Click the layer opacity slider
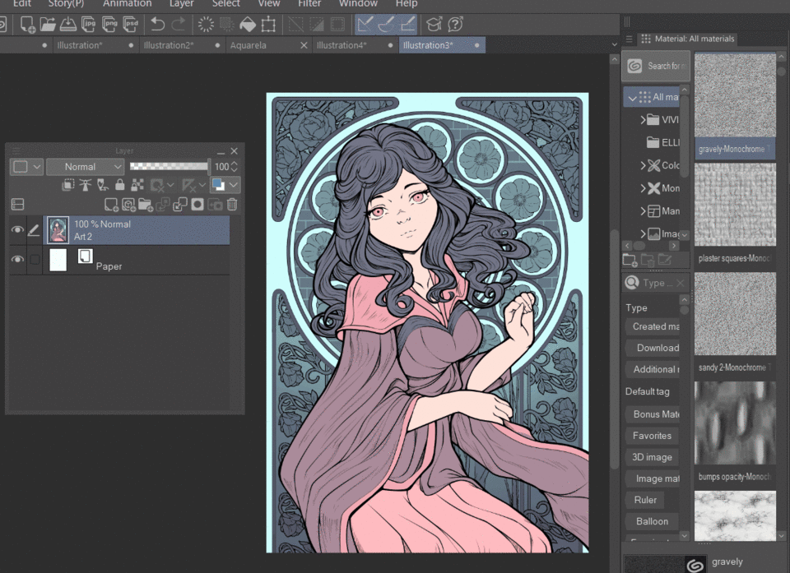 pos(170,166)
